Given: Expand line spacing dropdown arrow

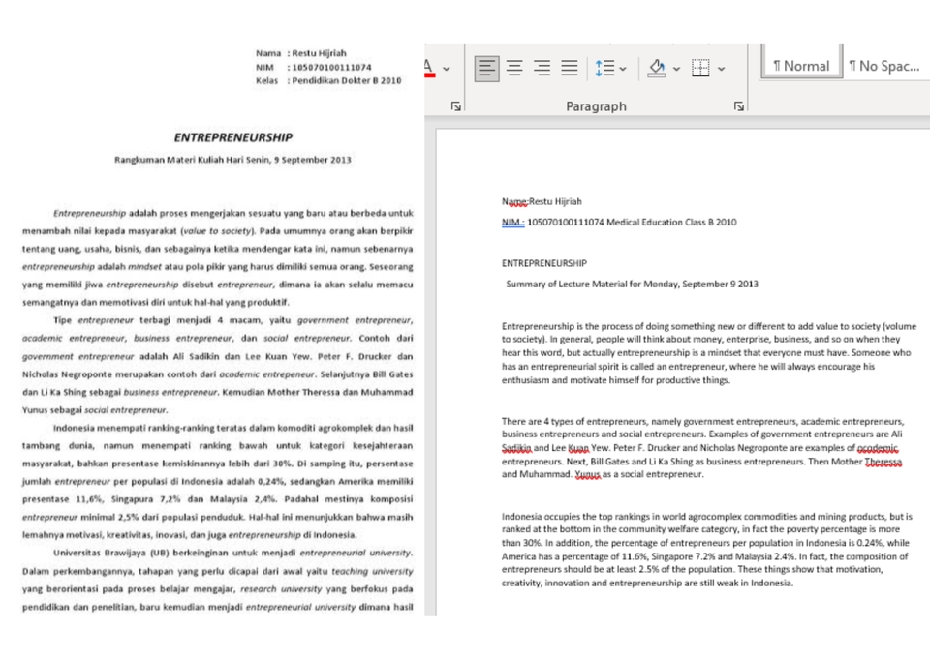Looking at the screenshot, I should tap(623, 69).
